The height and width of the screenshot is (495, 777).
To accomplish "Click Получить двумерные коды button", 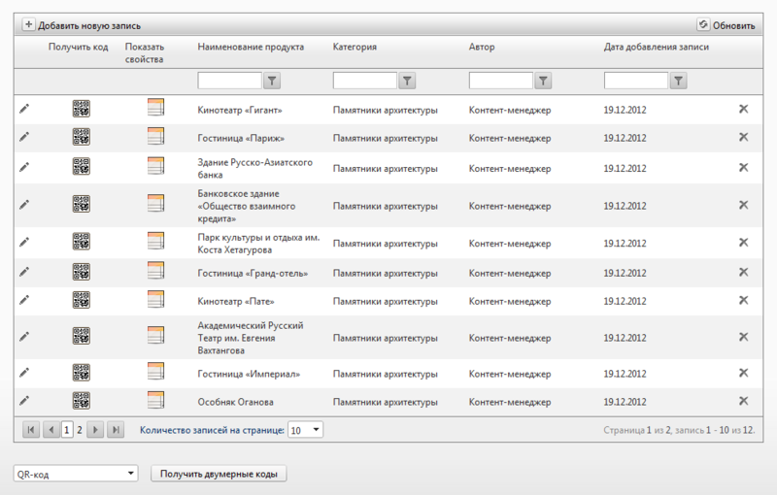I will pyautogui.click(x=219, y=474).
